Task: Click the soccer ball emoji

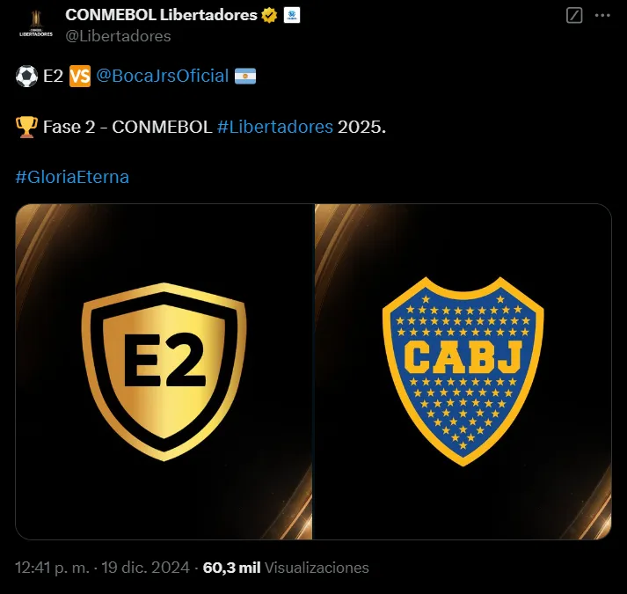Action: tap(26, 76)
